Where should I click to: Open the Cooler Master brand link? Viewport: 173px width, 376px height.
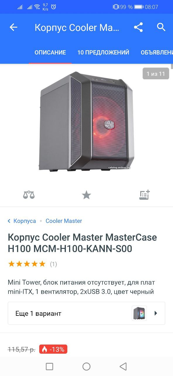pyautogui.click(x=64, y=221)
